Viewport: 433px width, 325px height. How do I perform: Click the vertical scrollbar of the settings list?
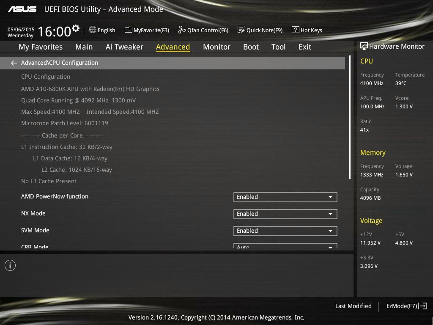coord(350,117)
